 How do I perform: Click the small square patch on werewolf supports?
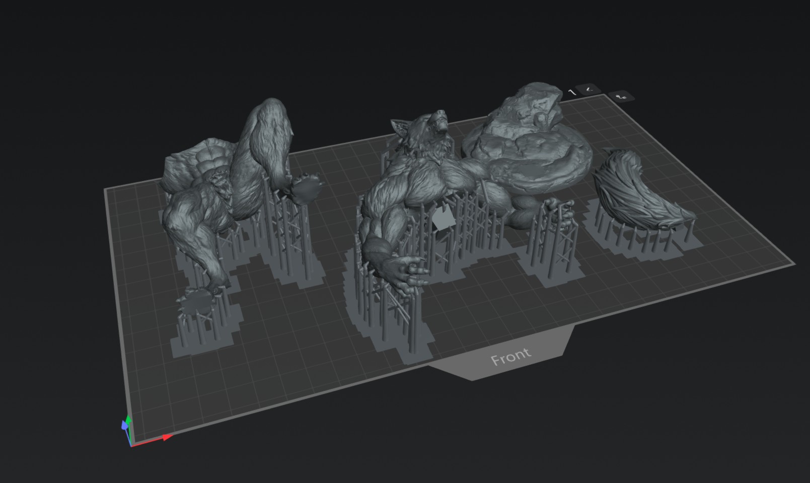click(442, 219)
